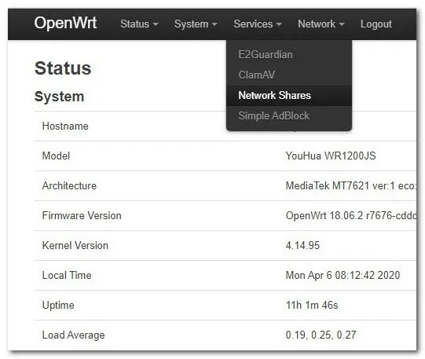Open the System dropdown menu
This screenshot has width=425, height=359.
[196, 24]
